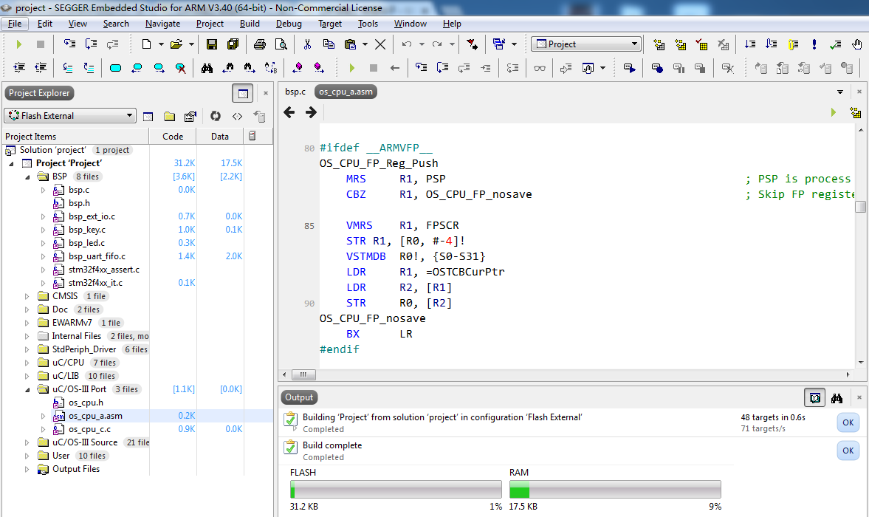Click the hand icon at toolbar's right end
This screenshot has width=869, height=517.
click(x=856, y=44)
